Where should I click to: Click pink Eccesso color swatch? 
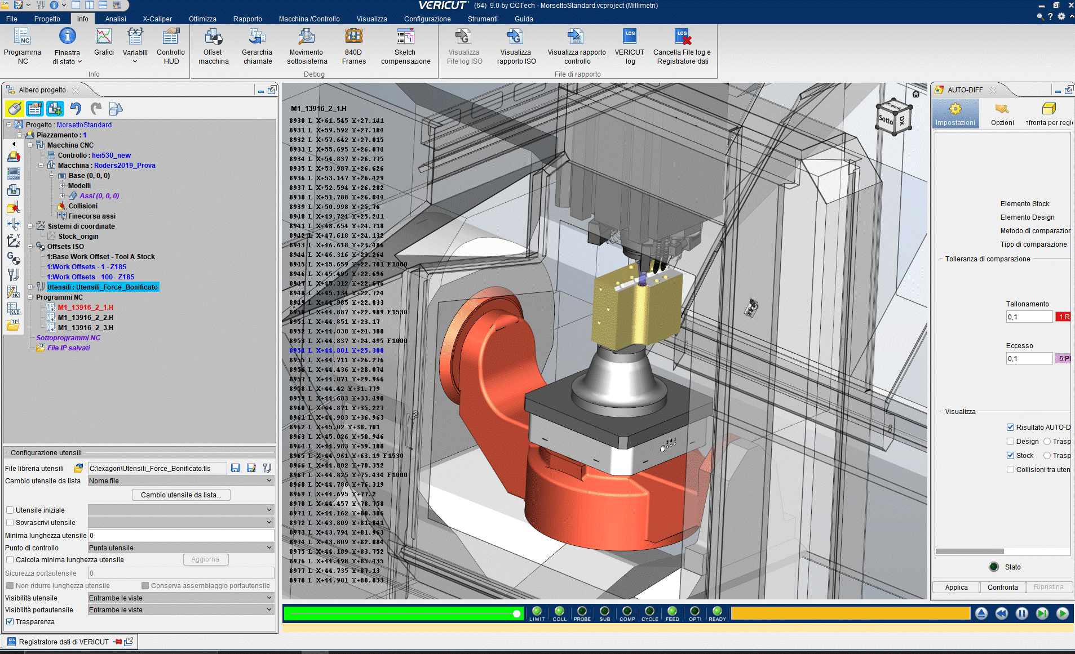pyautogui.click(x=1063, y=359)
